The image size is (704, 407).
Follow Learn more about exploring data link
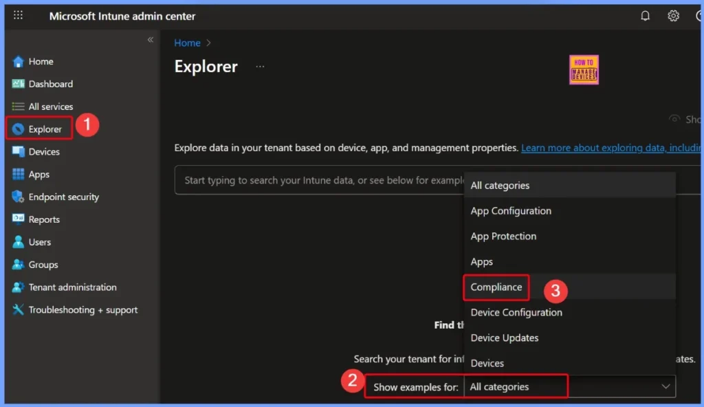[x=610, y=148]
